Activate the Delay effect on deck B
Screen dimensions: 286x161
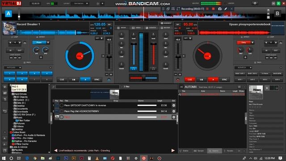click(x=244, y=42)
